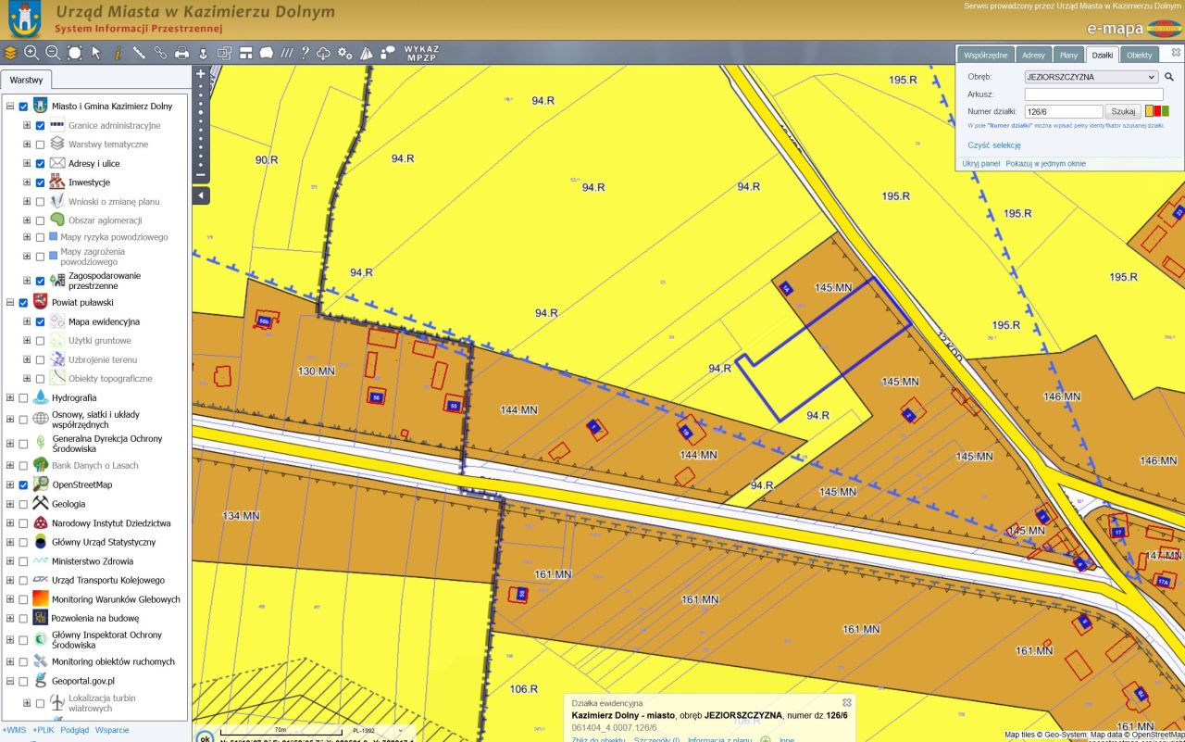
Task: Open WYKAZ MPZP from toolbar
Action: tap(421, 53)
